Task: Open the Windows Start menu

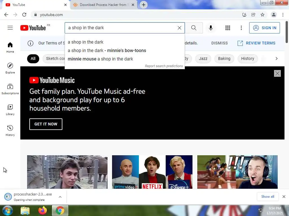Action: tap(7, 210)
